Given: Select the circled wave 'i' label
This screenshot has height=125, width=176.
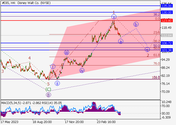Looking at the screenshot, I should (x=53, y=67).
